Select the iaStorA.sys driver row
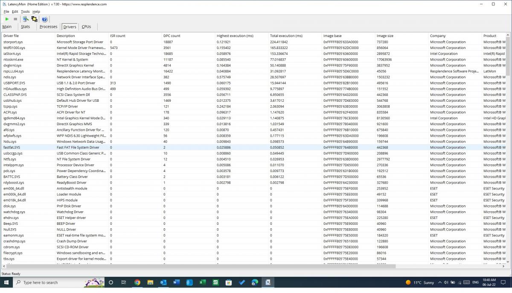This screenshot has width=512, height=293. pos(254,54)
